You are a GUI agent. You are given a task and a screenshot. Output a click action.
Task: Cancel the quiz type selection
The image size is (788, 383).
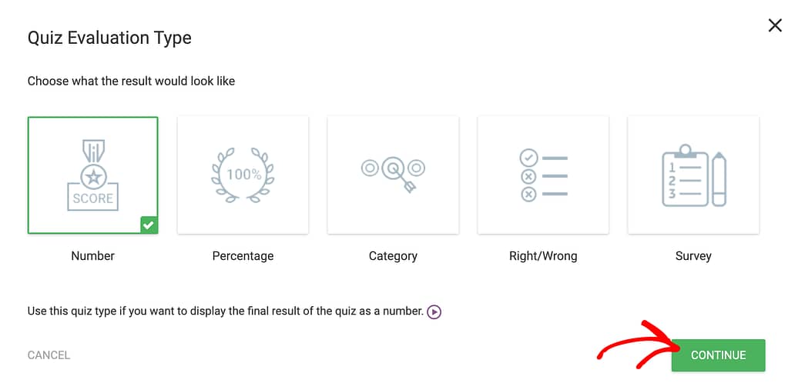[x=49, y=355]
